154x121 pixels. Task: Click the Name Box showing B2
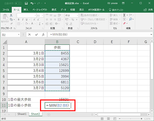(11, 35)
